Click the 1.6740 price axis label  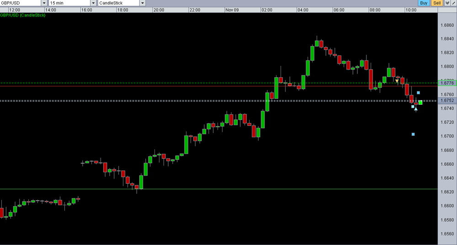pos(447,108)
